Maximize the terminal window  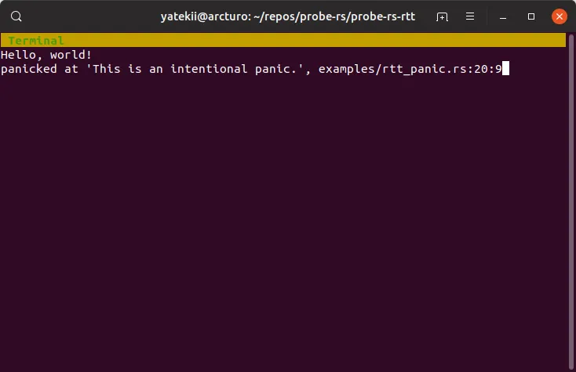pyautogui.click(x=531, y=16)
